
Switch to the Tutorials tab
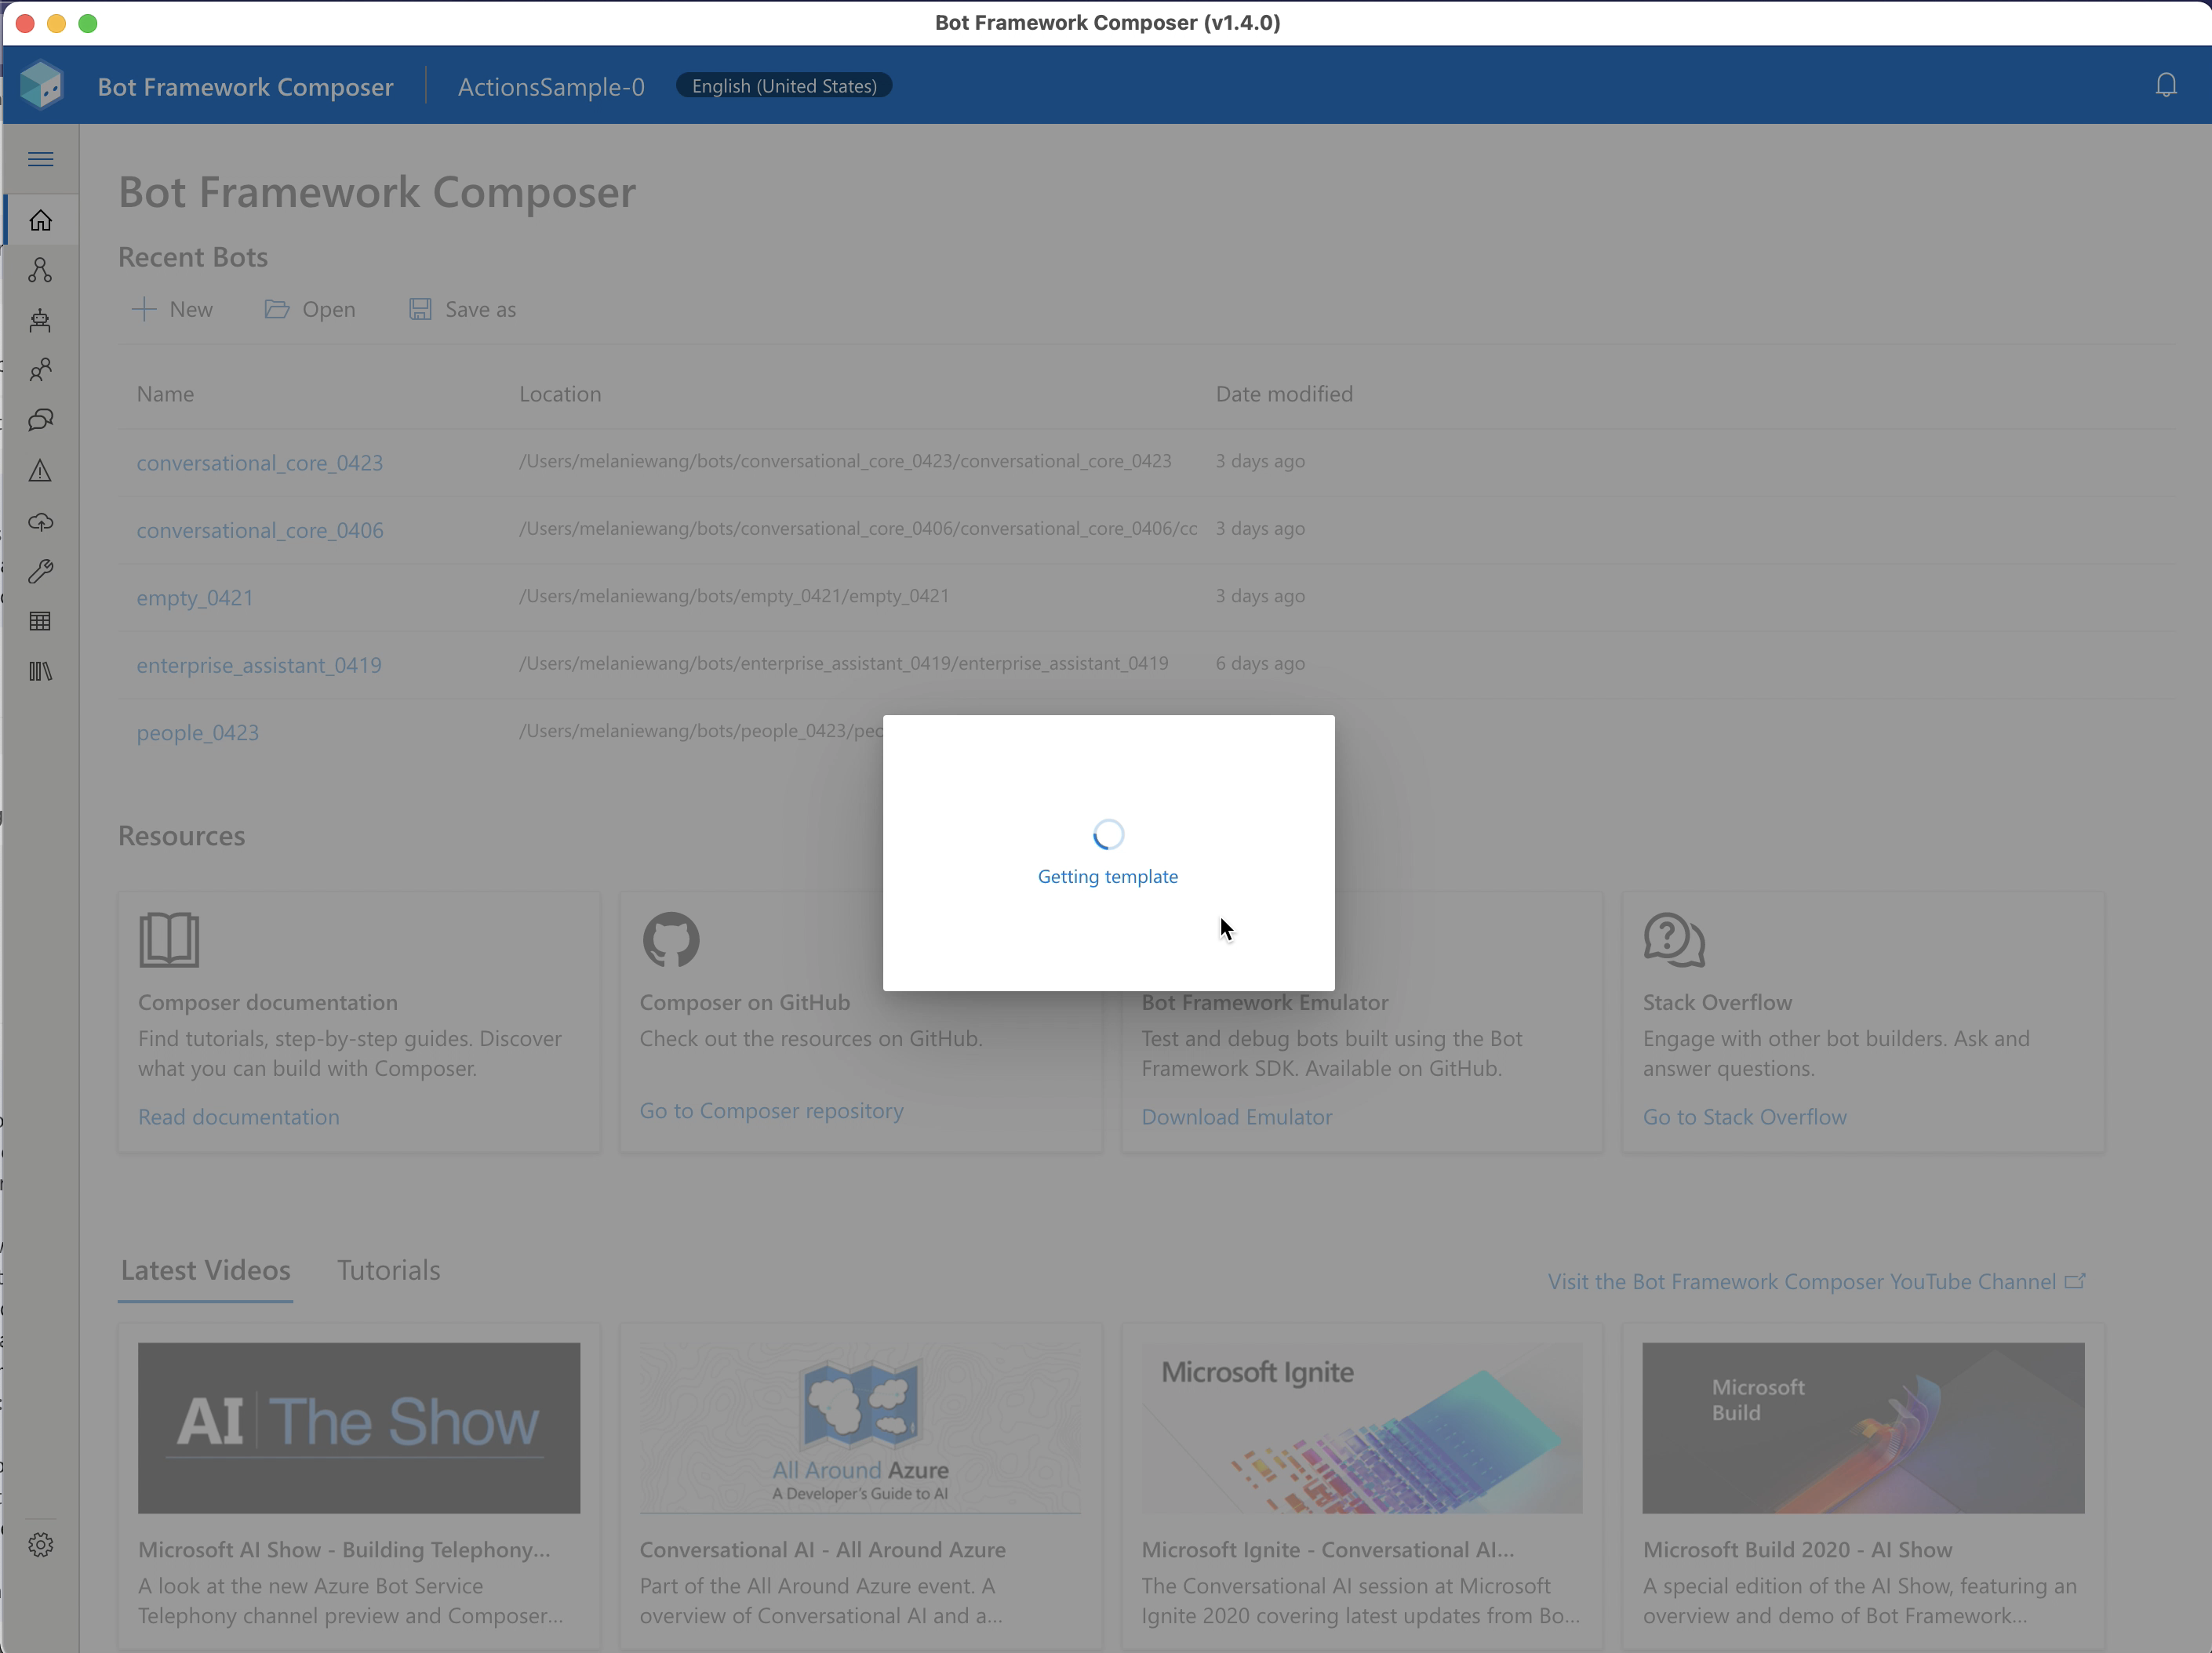click(388, 1270)
